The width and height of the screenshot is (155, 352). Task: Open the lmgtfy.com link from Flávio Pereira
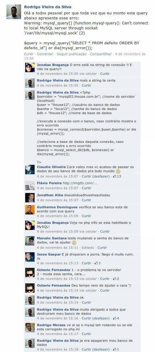(80, 183)
